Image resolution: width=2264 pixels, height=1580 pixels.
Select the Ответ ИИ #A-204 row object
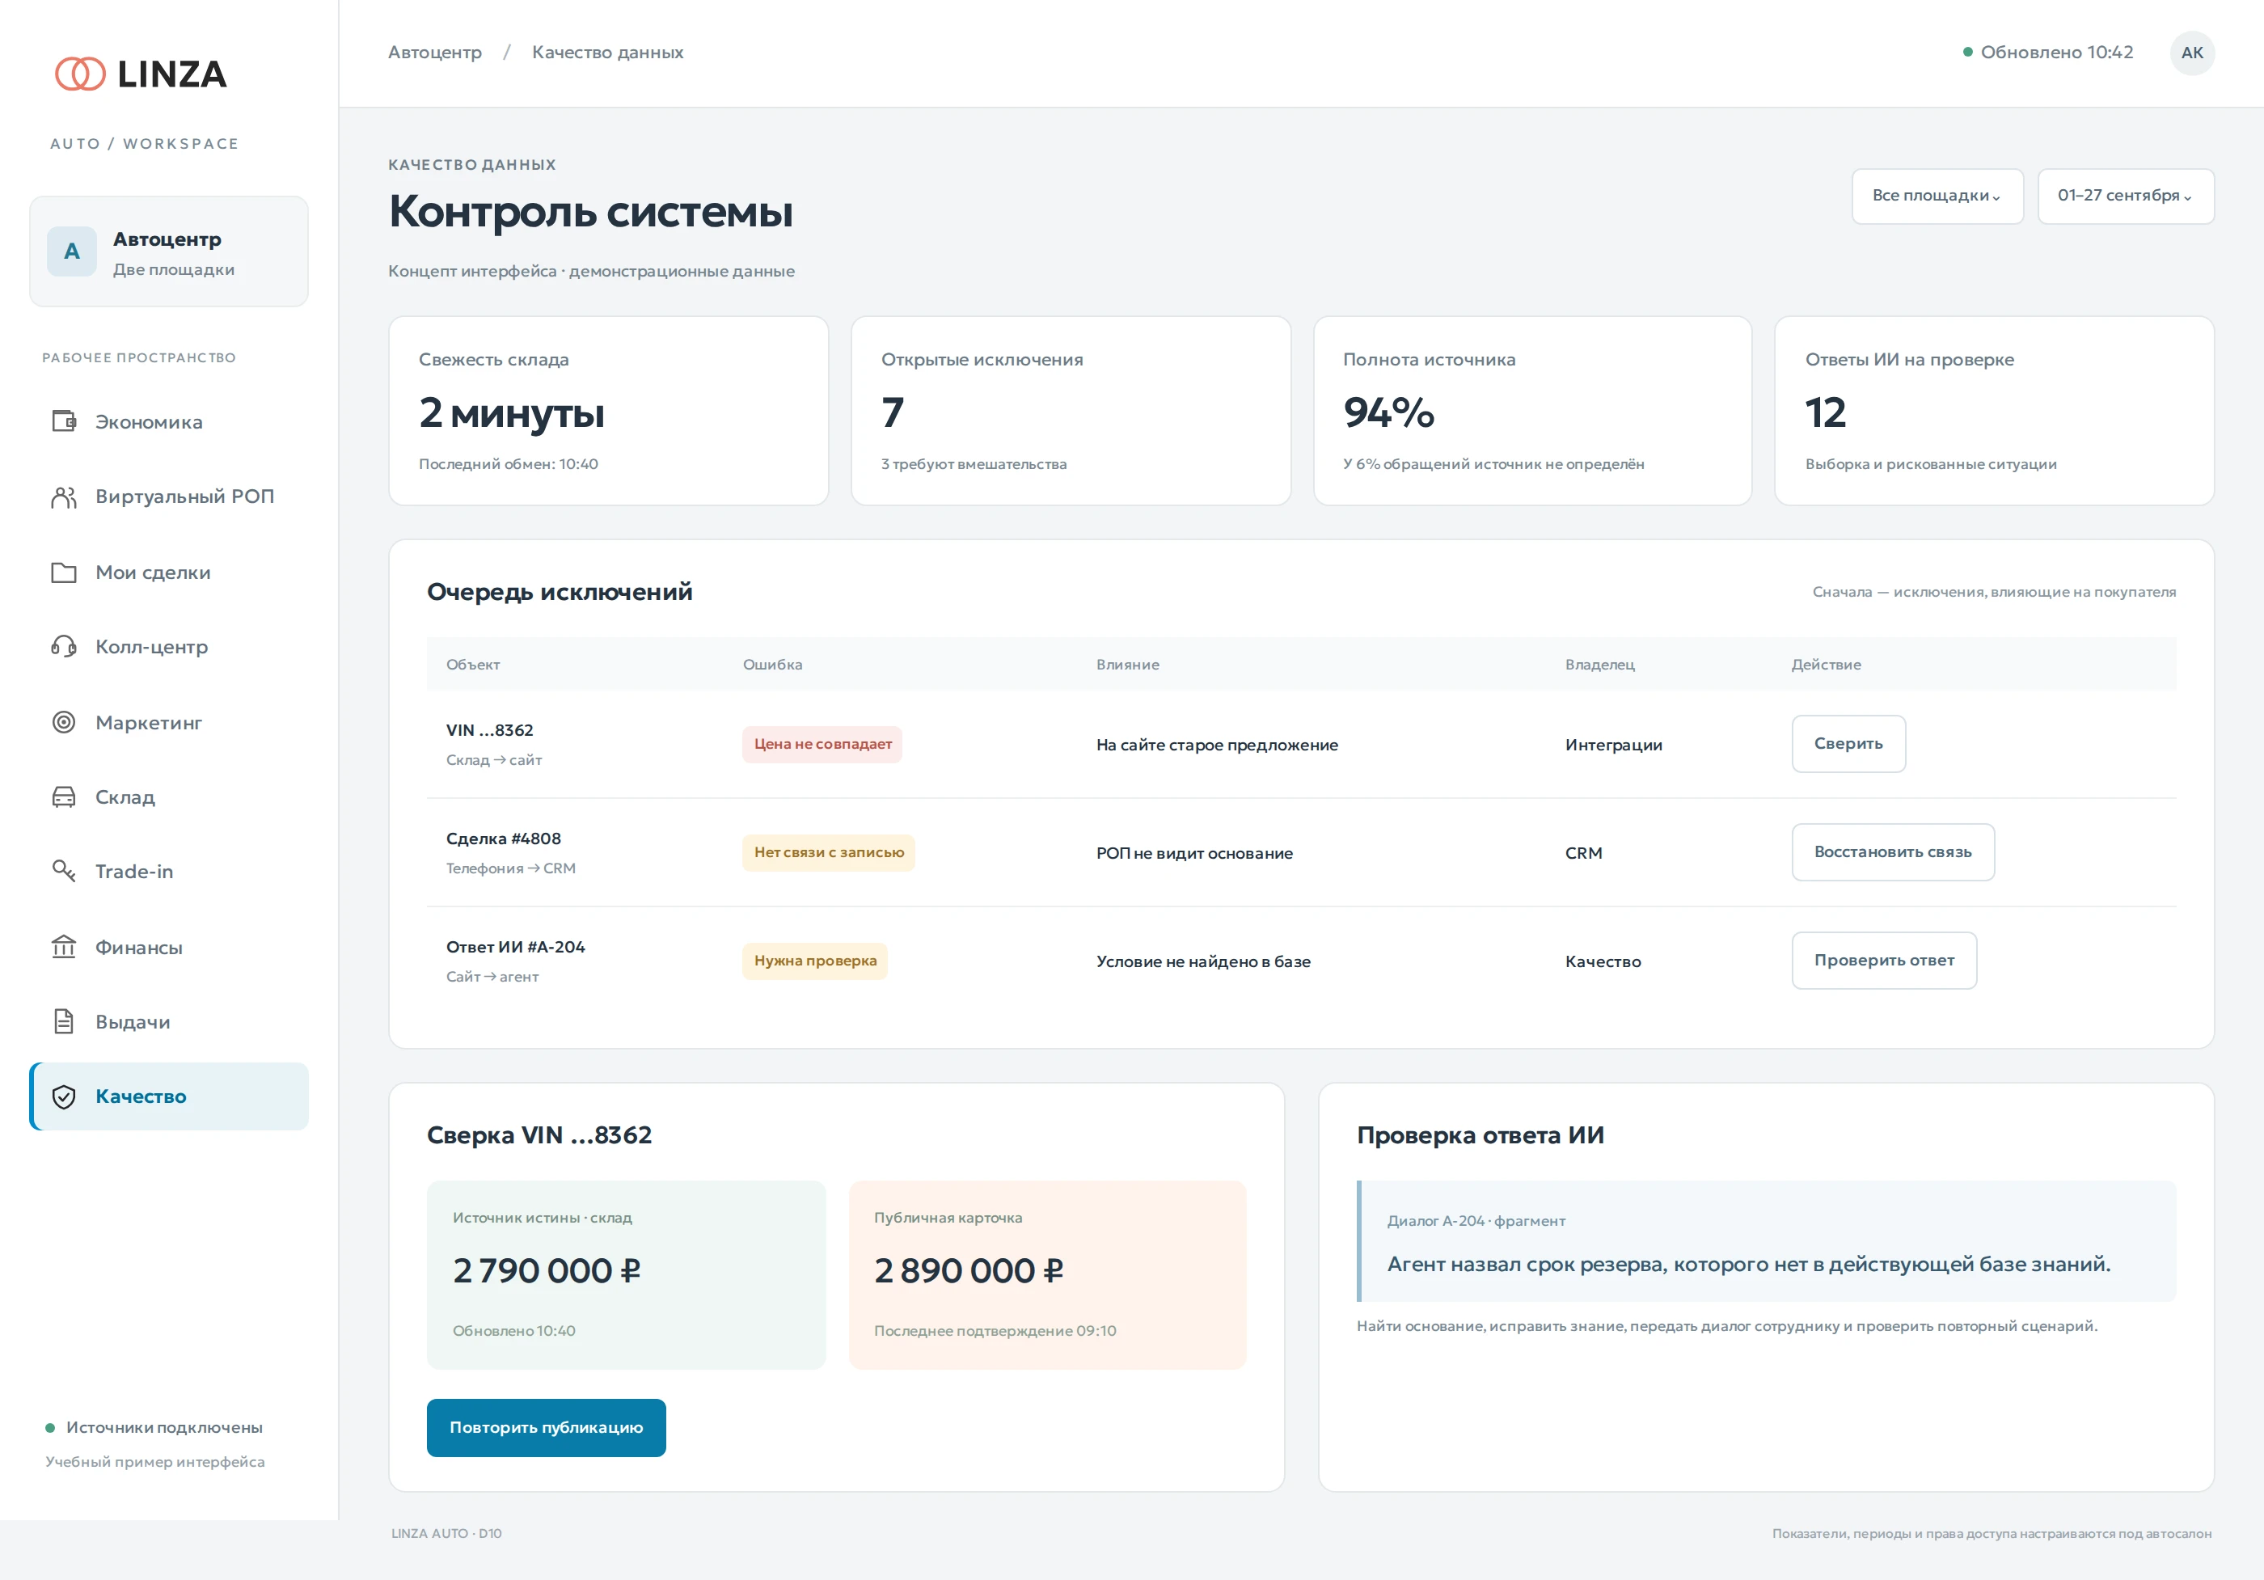tap(516, 948)
